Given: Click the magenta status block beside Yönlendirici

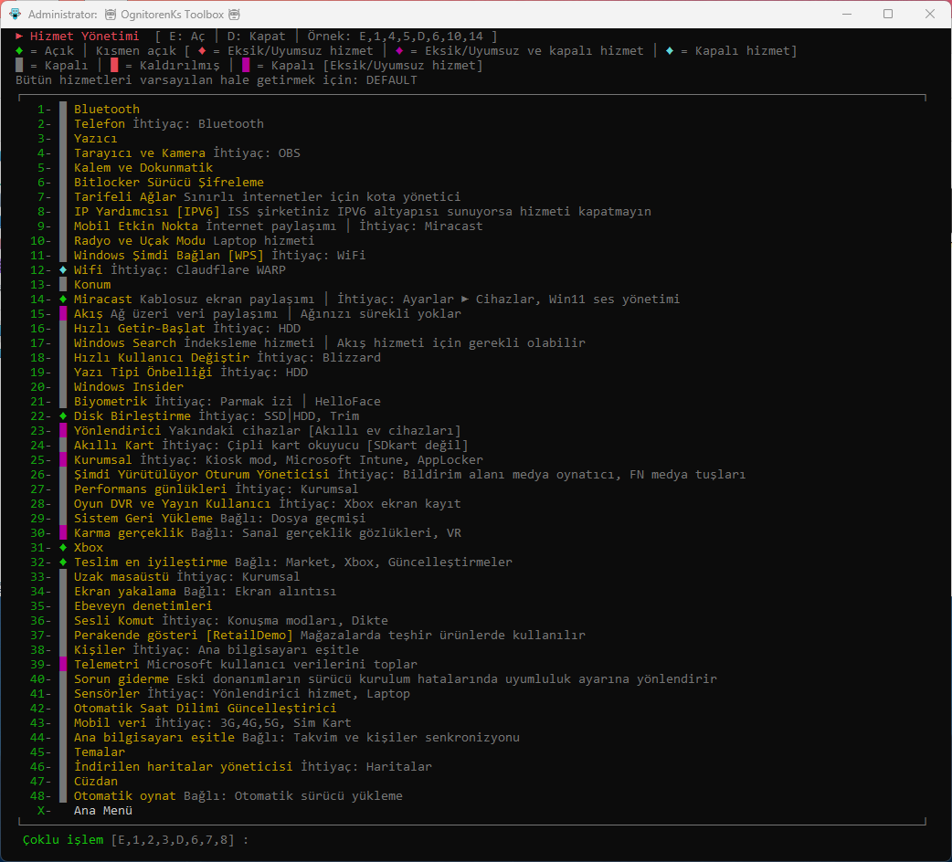Looking at the screenshot, I should (x=63, y=431).
